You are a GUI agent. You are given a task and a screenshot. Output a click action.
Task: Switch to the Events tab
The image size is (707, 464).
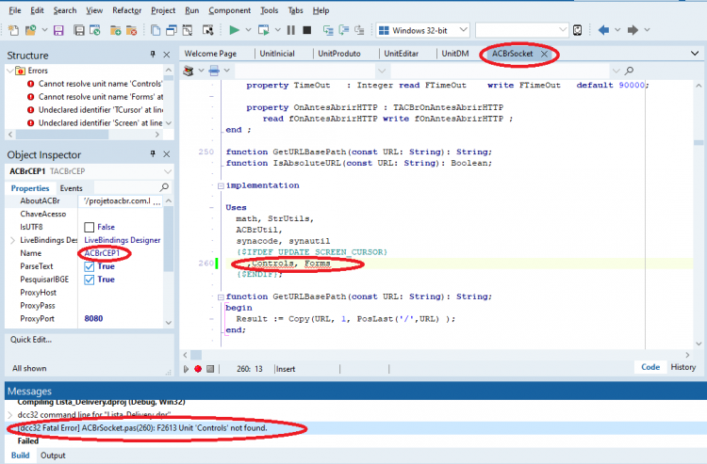[72, 188]
